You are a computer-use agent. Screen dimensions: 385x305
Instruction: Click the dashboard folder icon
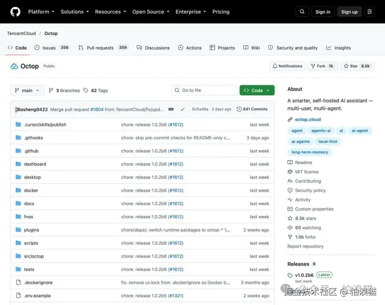pos(18,164)
